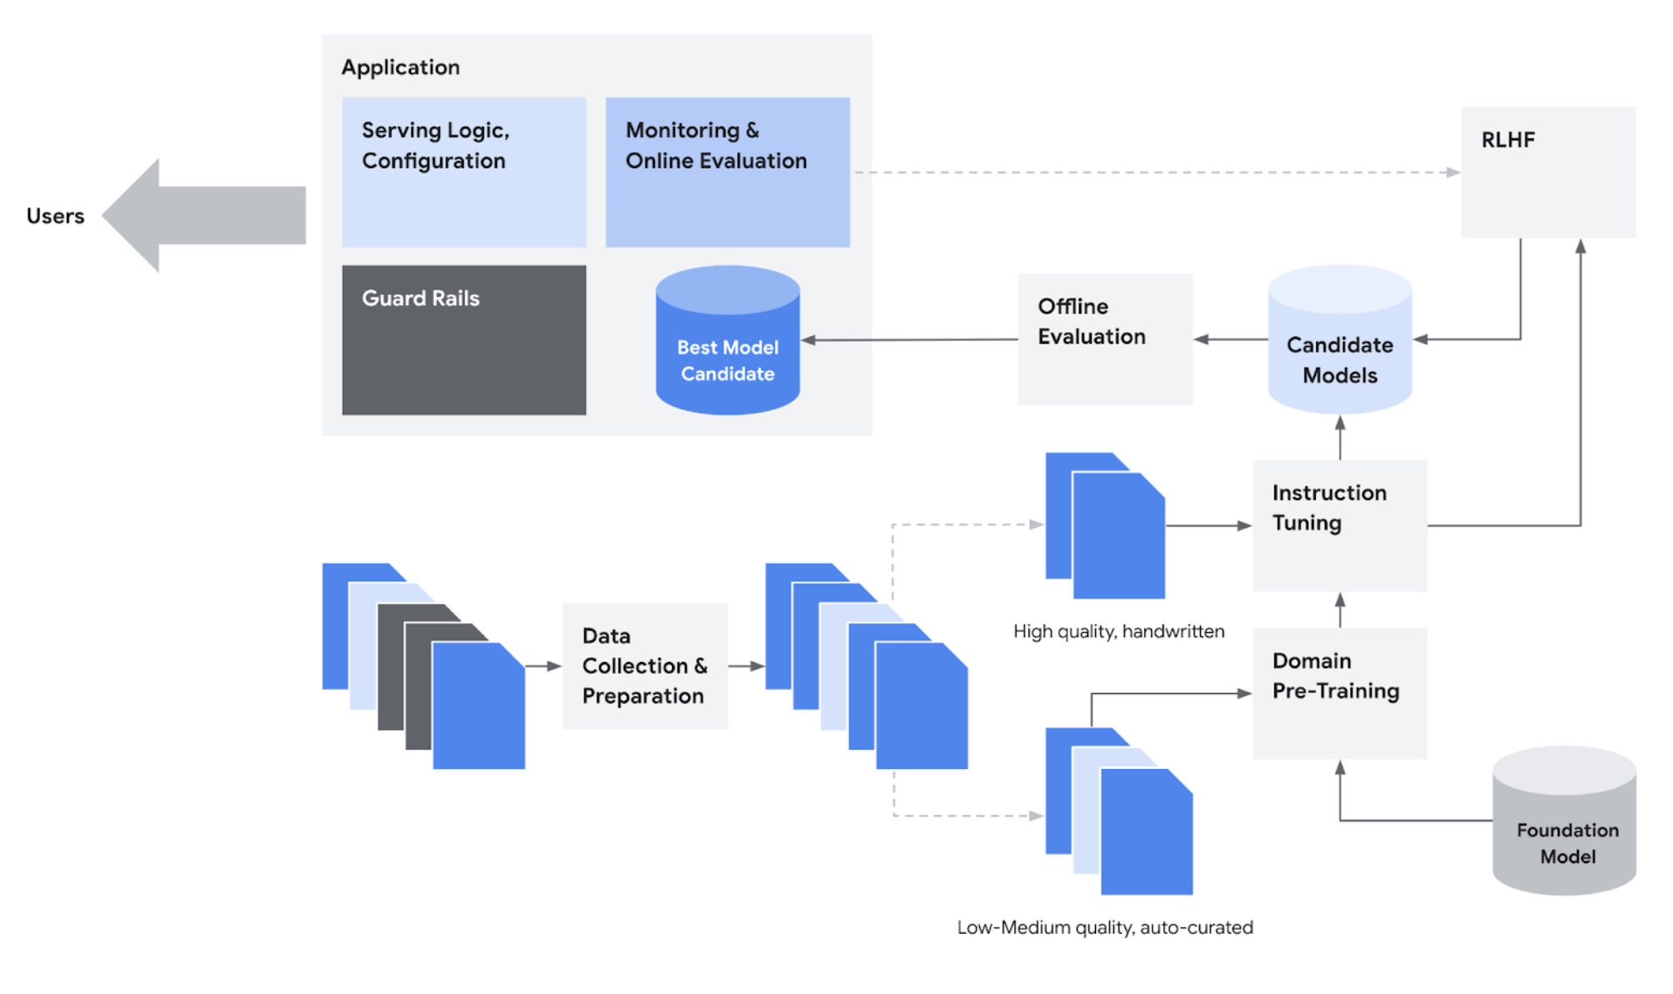Click the RLHF box
1673x994 pixels.
[x=1549, y=172]
